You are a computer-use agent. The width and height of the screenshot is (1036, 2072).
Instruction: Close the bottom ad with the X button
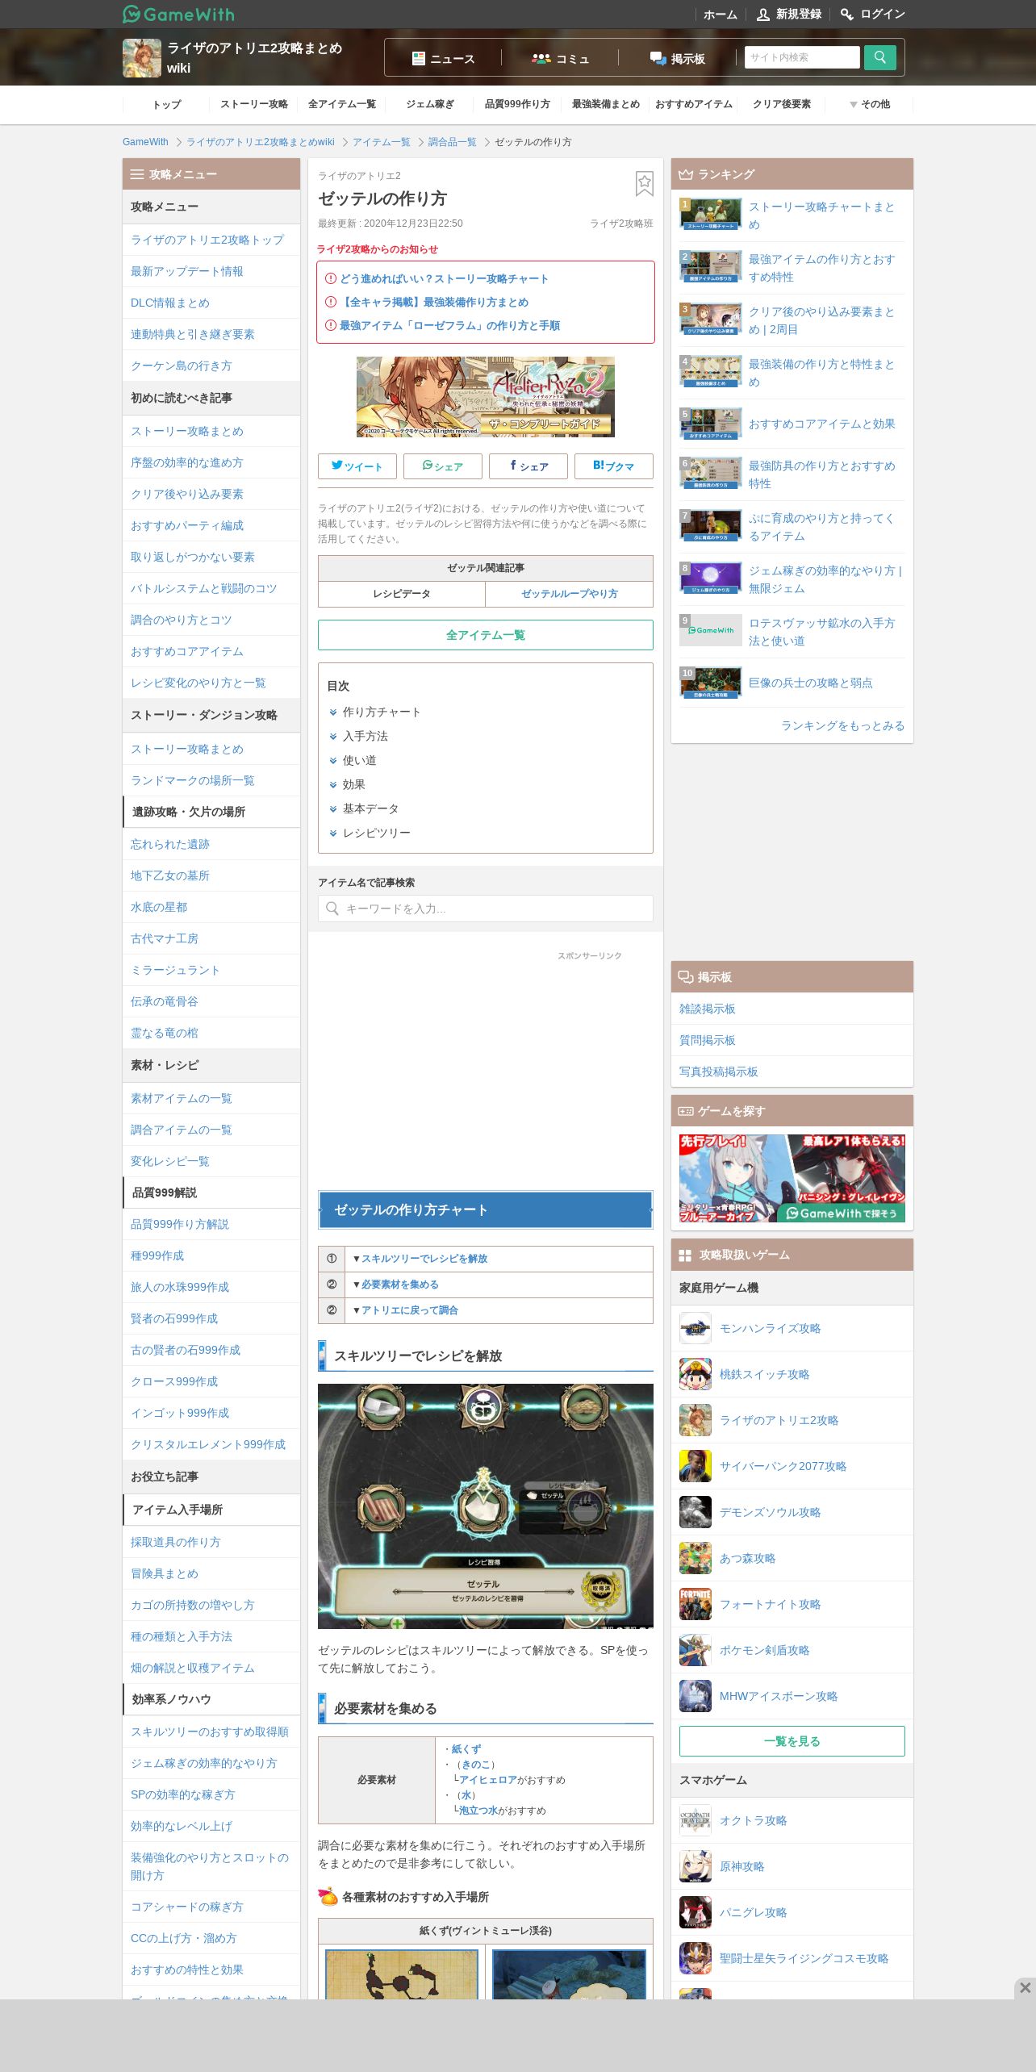(1025, 1987)
